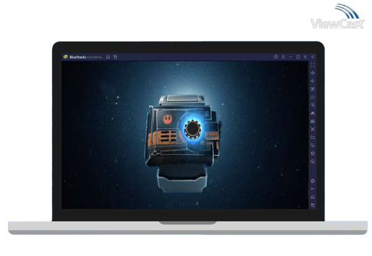Tap the Rebel Alliance emblem on band

pos(167,119)
